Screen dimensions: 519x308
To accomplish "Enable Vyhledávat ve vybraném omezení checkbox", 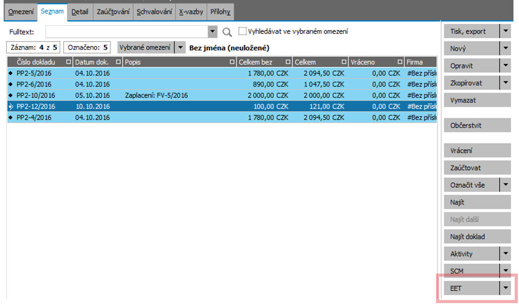I will click(243, 31).
